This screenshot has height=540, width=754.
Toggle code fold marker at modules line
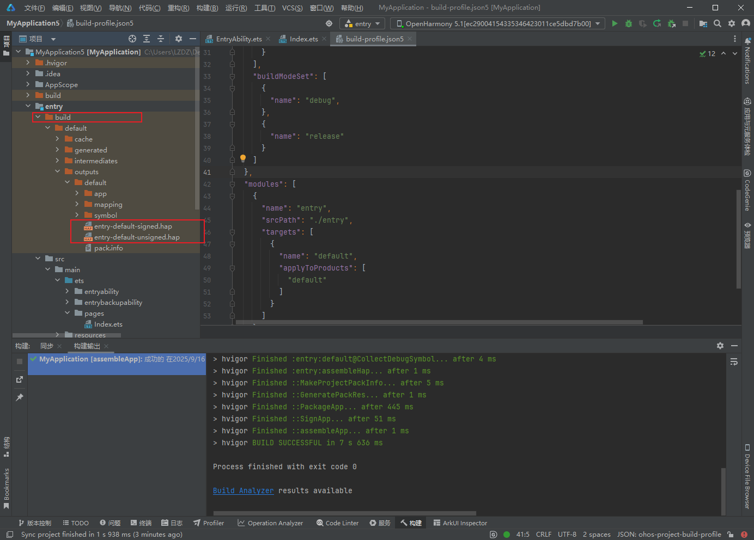(233, 184)
